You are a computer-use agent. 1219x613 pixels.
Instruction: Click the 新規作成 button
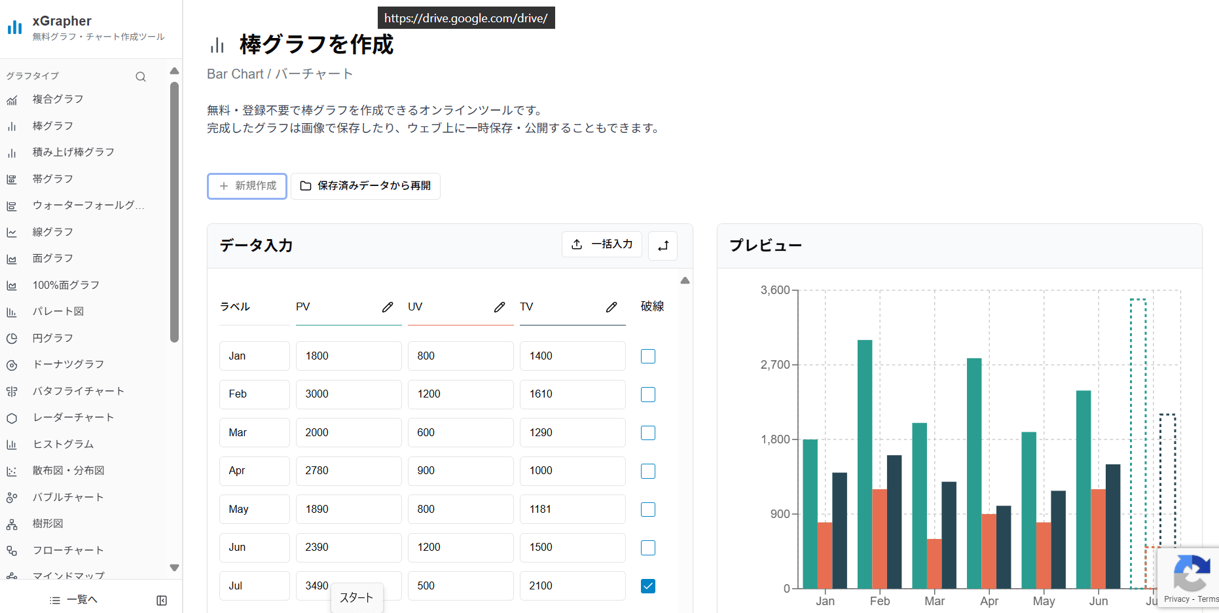point(247,186)
